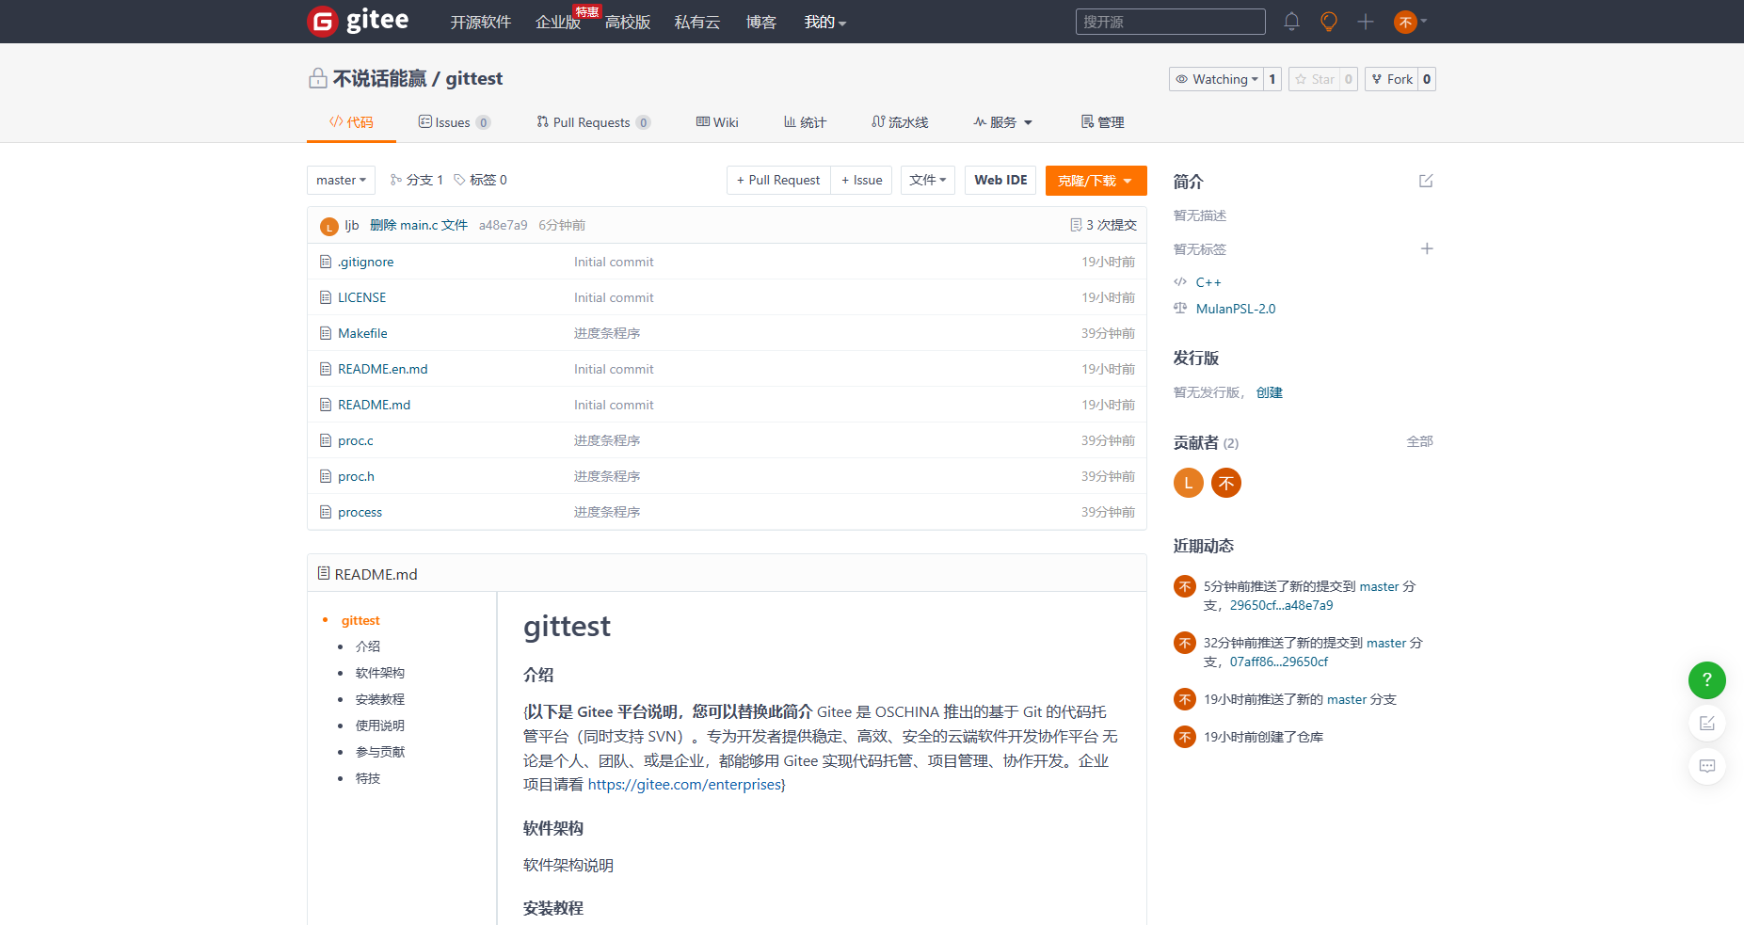Star the gittest repository

pyautogui.click(x=1315, y=79)
